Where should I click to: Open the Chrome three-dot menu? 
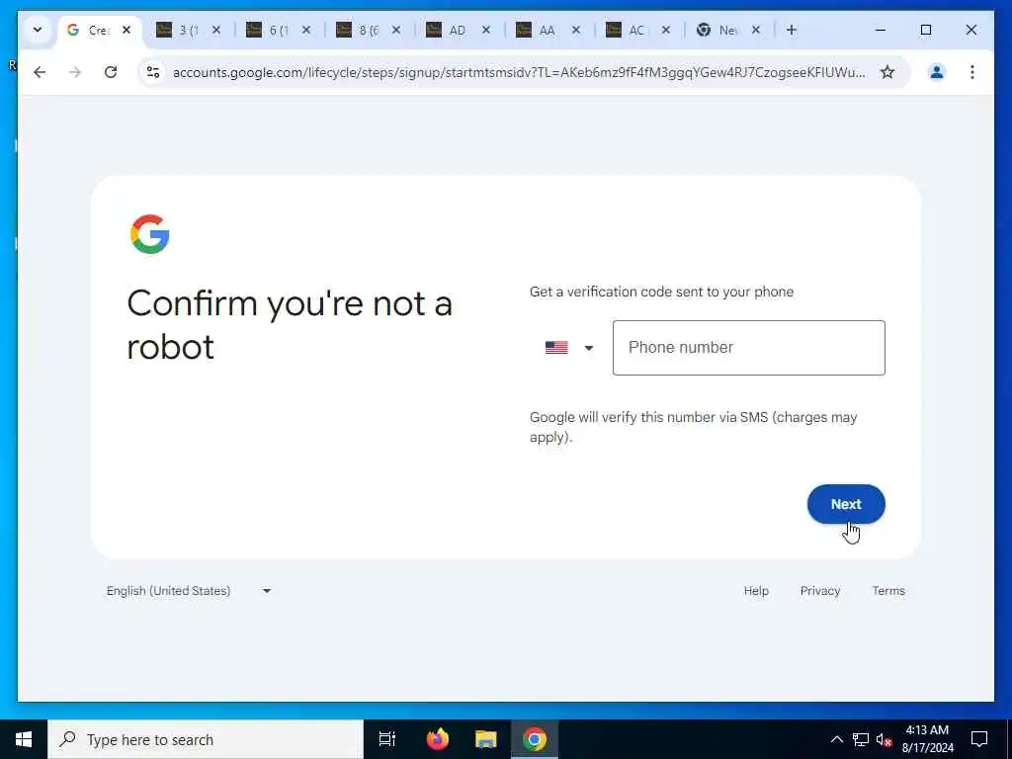click(972, 72)
